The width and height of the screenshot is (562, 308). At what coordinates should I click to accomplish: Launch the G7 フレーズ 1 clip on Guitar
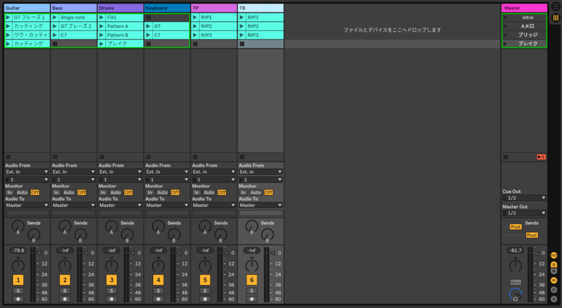[x=8, y=18]
